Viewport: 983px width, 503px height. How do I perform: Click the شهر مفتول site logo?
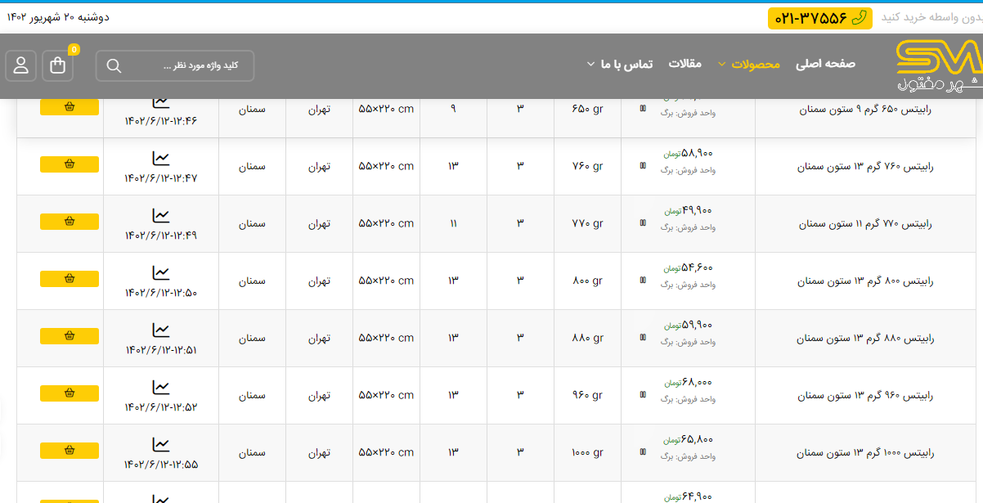938,65
